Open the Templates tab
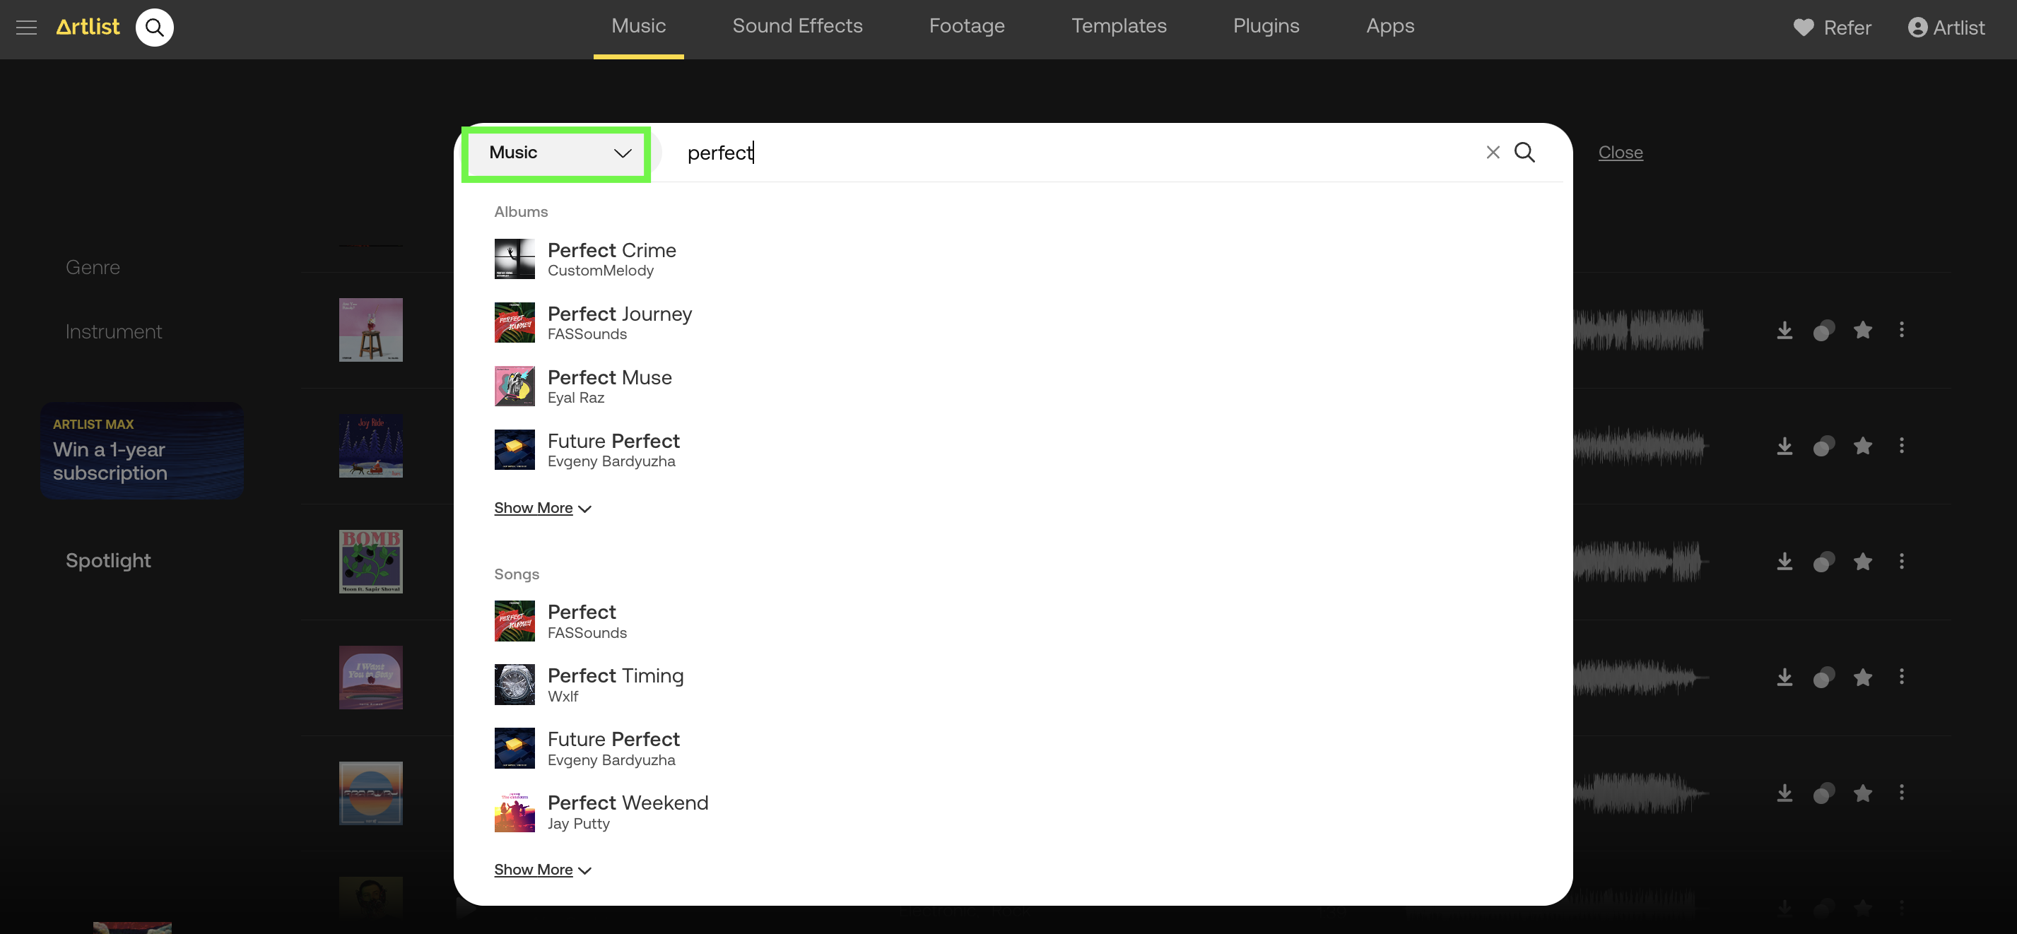2017x934 pixels. (1118, 27)
